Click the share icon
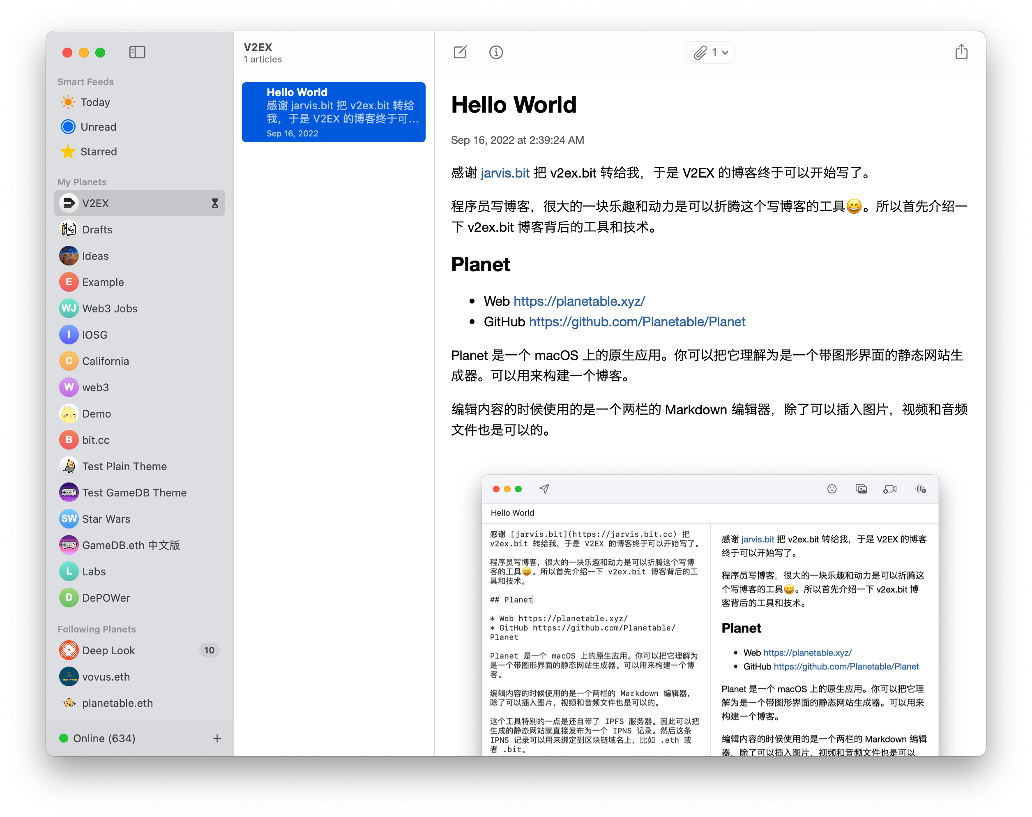 pyautogui.click(x=961, y=52)
